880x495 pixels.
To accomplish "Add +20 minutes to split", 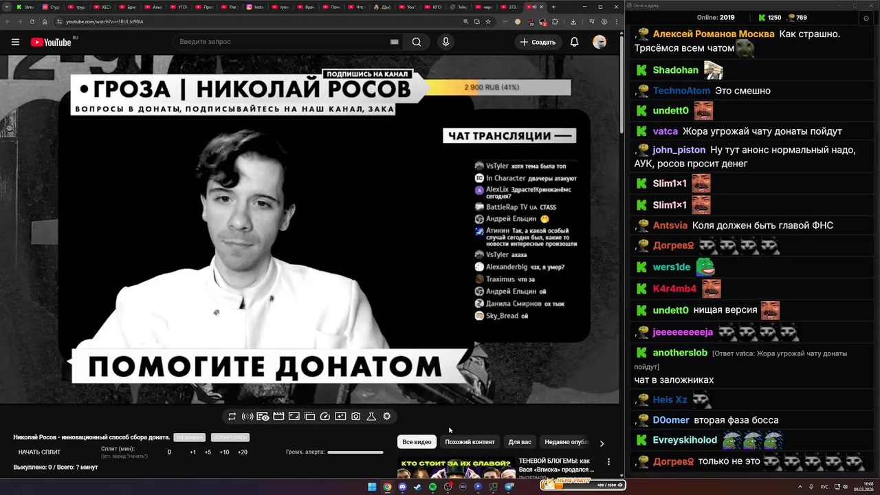I will (x=242, y=452).
